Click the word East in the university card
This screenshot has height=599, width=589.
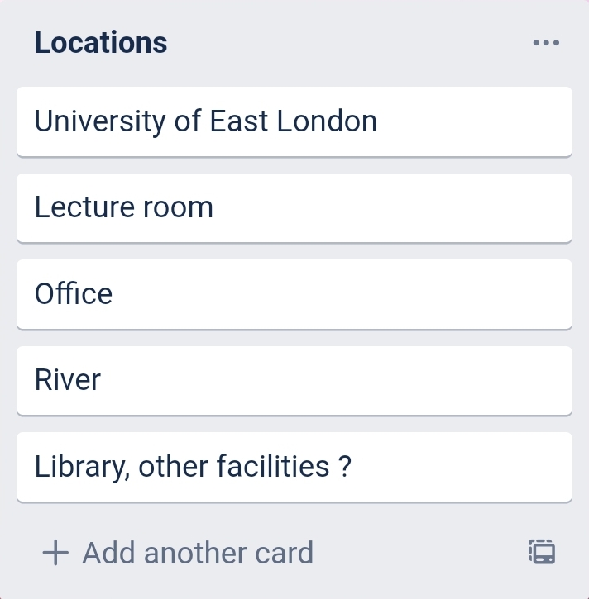[239, 121]
